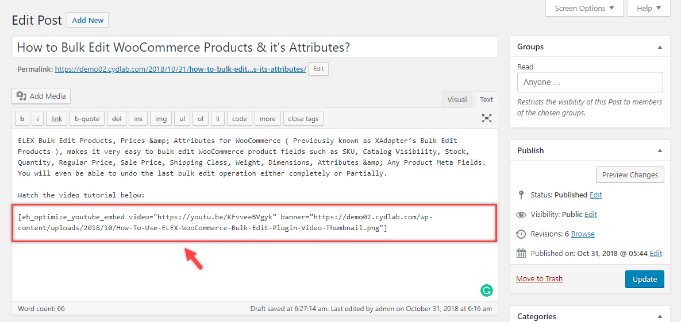
Task: Open the post permalink URL
Action: click(x=180, y=69)
